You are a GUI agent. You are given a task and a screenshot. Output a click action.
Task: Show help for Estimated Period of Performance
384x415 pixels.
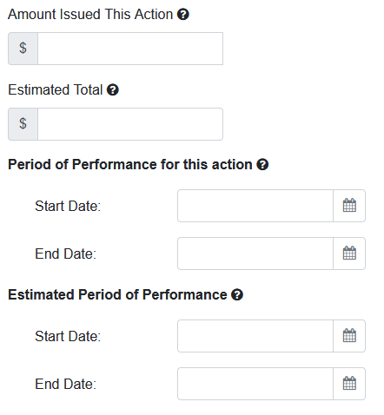[x=237, y=294]
